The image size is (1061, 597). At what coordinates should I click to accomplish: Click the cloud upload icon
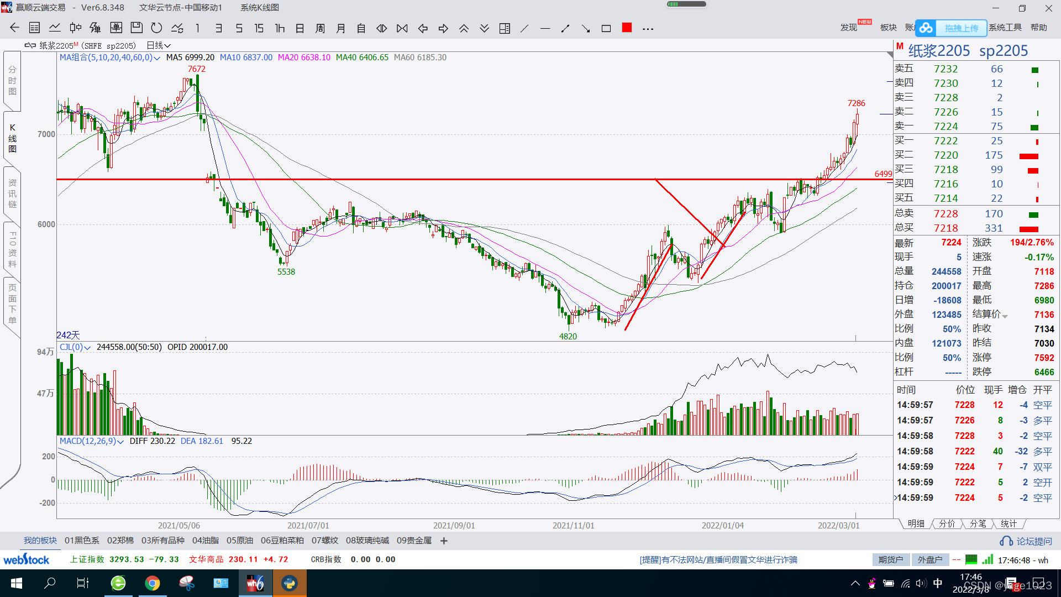point(927,28)
